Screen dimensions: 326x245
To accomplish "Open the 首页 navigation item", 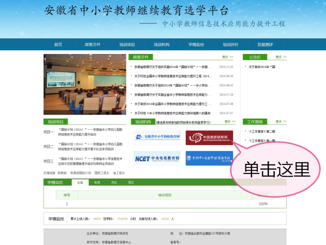I will [58, 45].
